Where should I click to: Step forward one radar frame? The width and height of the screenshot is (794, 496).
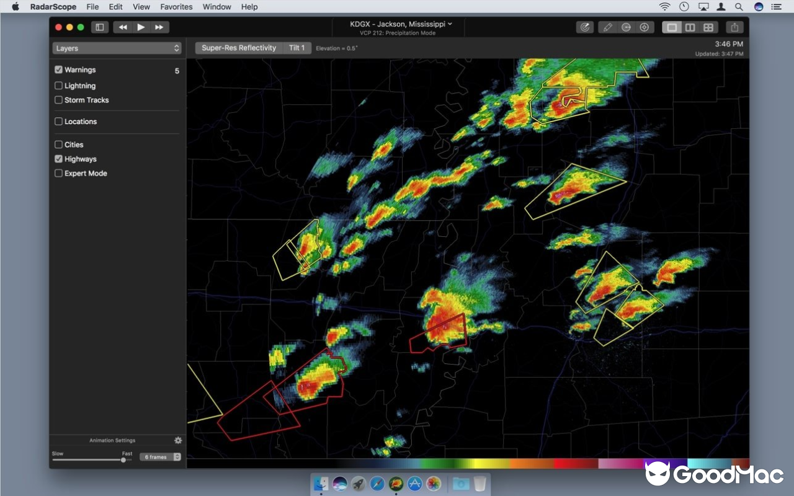pyautogui.click(x=159, y=27)
